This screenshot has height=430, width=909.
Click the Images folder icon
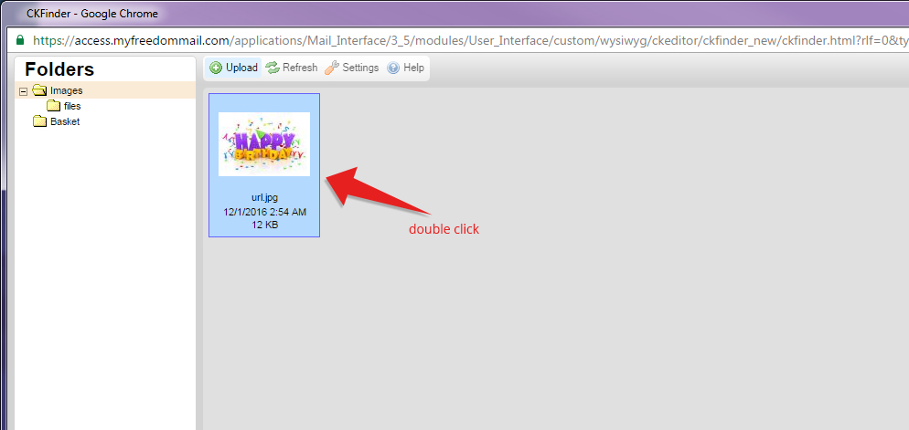pos(39,90)
